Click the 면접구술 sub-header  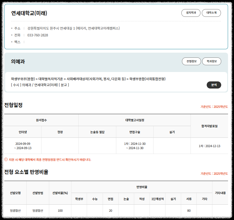134,132
